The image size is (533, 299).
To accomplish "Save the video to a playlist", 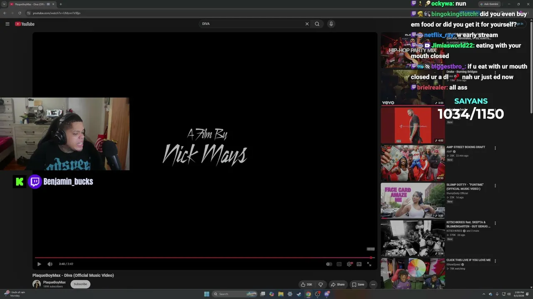I will tap(358, 284).
